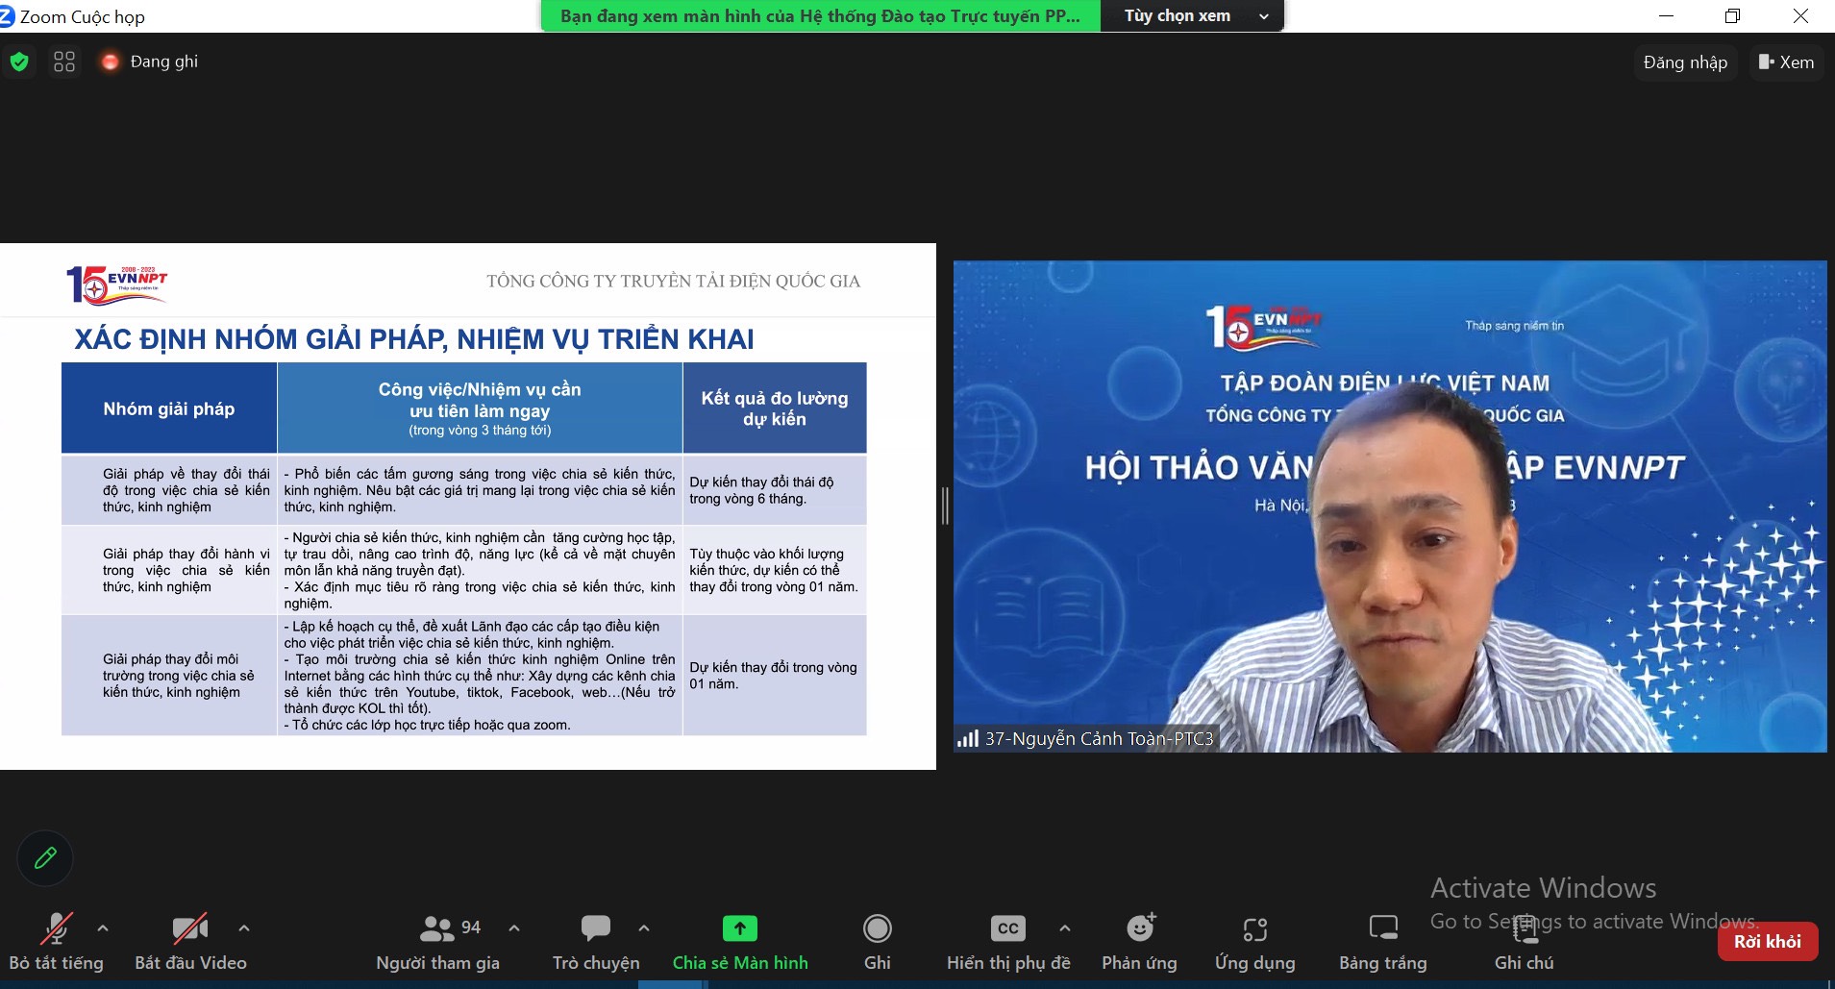Open the Trò chuyện chat panel
The image size is (1835, 989).
click(596, 943)
